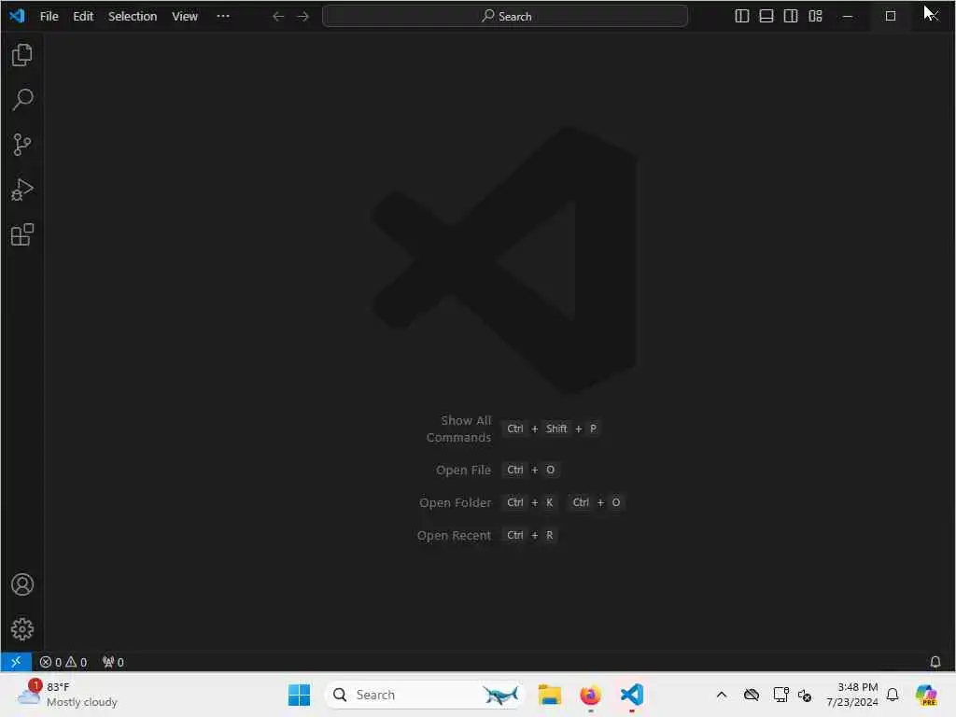This screenshot has width=956, height=717.
Task: Toggle the primary side bar layout icon
Action: [742, 17]
